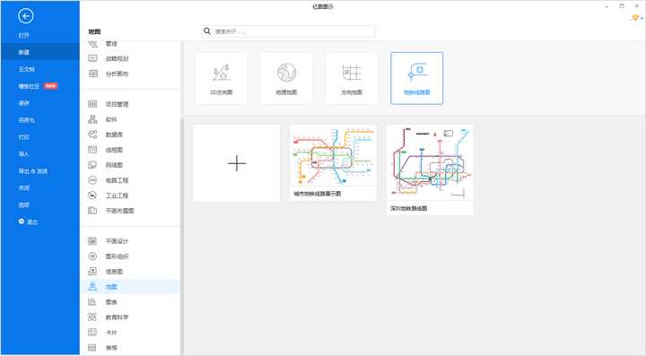Open the 打开 menu item
This screenshot has height=356, width=646.
(24, 35)
